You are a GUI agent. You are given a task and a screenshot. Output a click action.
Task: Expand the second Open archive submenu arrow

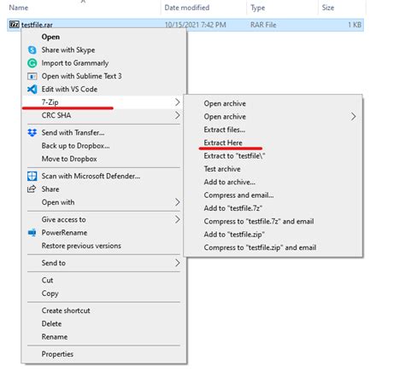point(353,116)
